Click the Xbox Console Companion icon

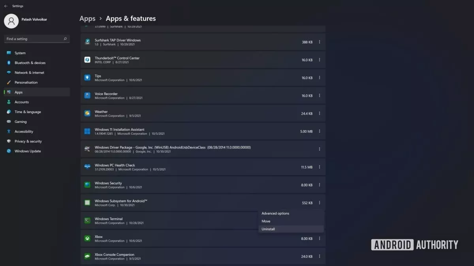(87, 256)
